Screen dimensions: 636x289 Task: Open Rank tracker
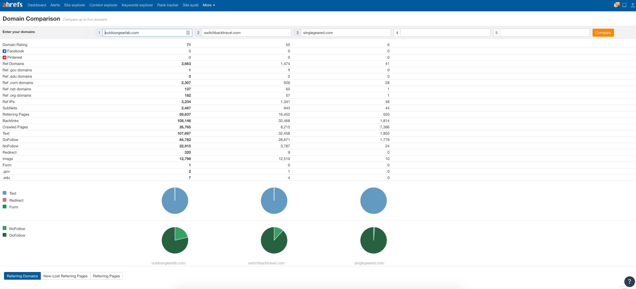click(x=168, y=5)
